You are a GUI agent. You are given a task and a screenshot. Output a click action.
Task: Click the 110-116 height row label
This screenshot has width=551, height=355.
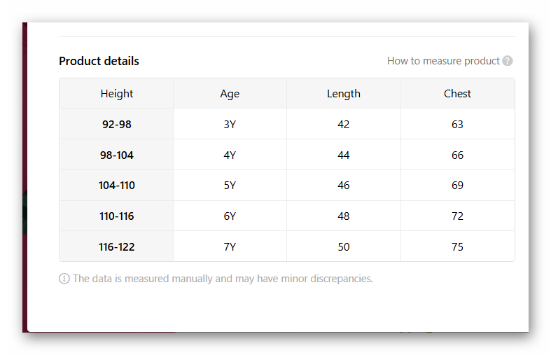click(x=117, y=216)
